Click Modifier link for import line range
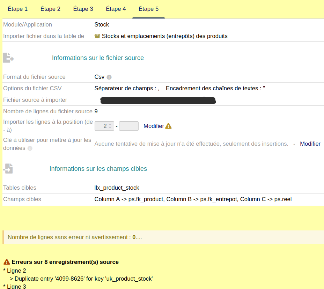Image resolution: width=324 pixels, height=289 pixels. (x=154, y=126)
